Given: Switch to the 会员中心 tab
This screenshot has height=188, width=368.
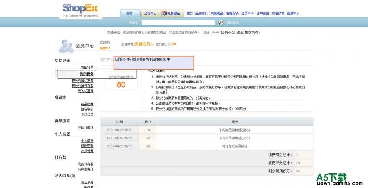Looking at the screenshot, I should (x=150, y=14).
